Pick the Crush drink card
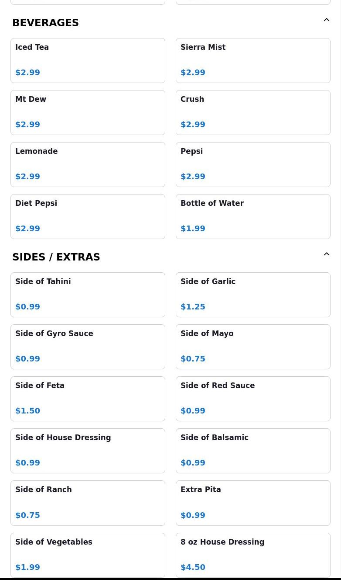The height and width of the screenshot is (580, 341). (253, 112)
